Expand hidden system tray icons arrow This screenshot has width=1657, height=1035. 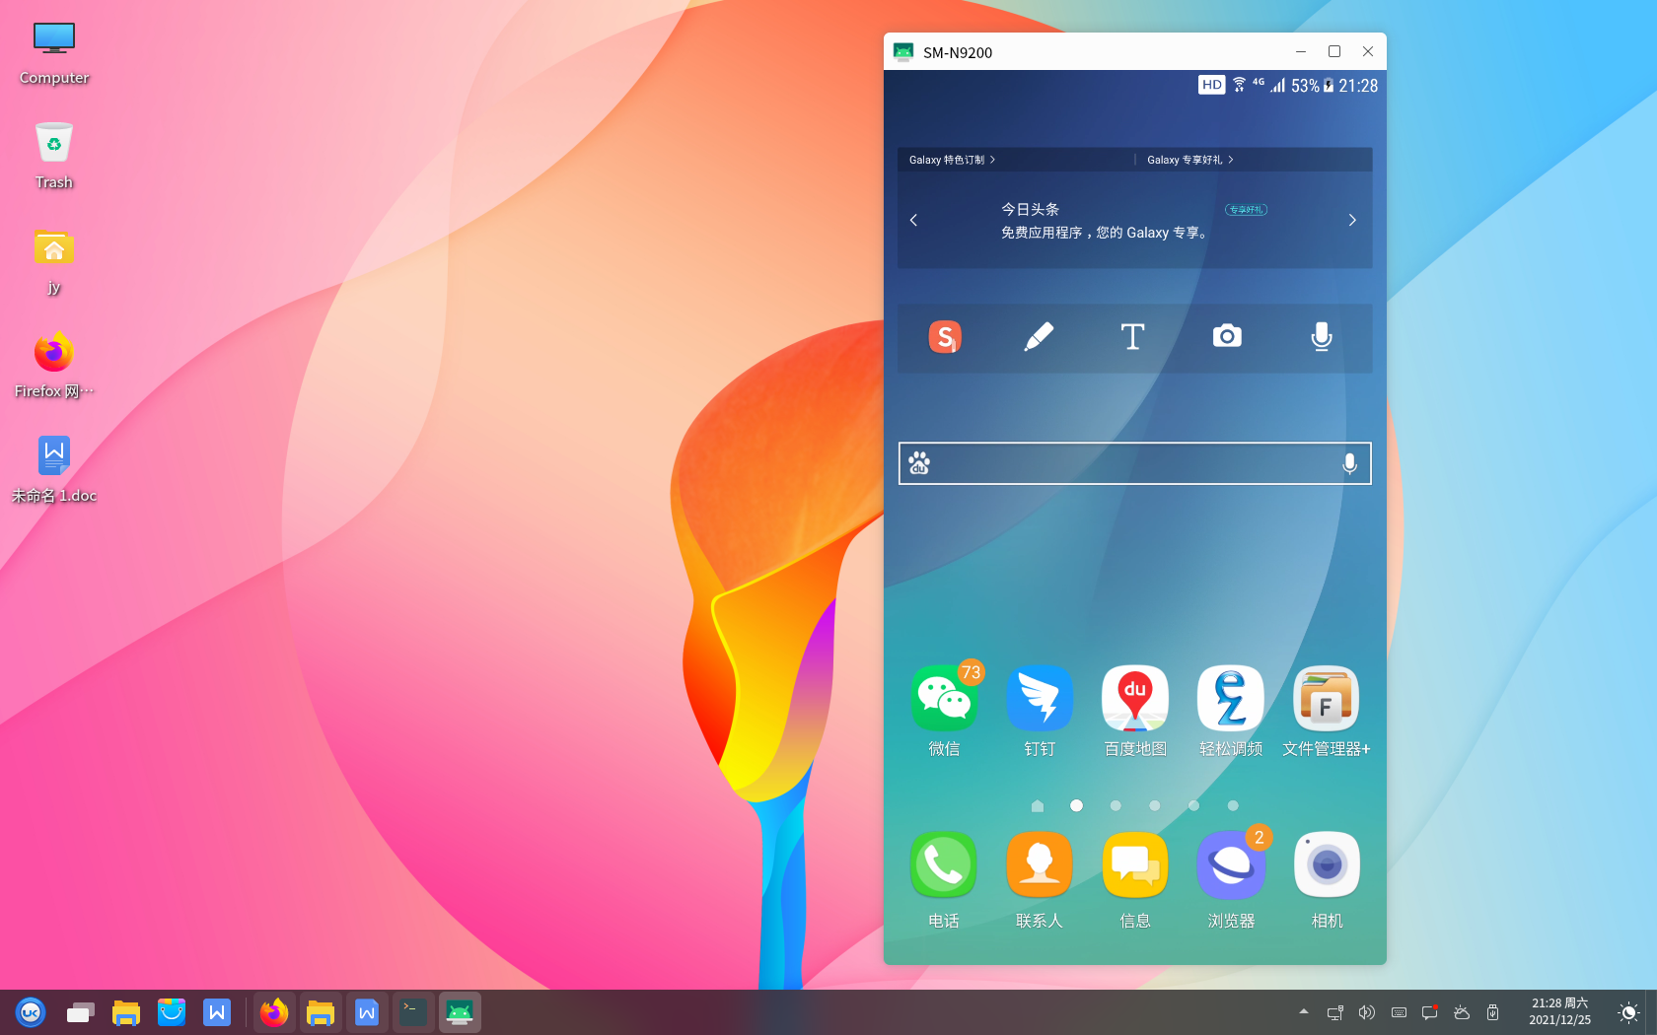(x=1304, y=1011)
